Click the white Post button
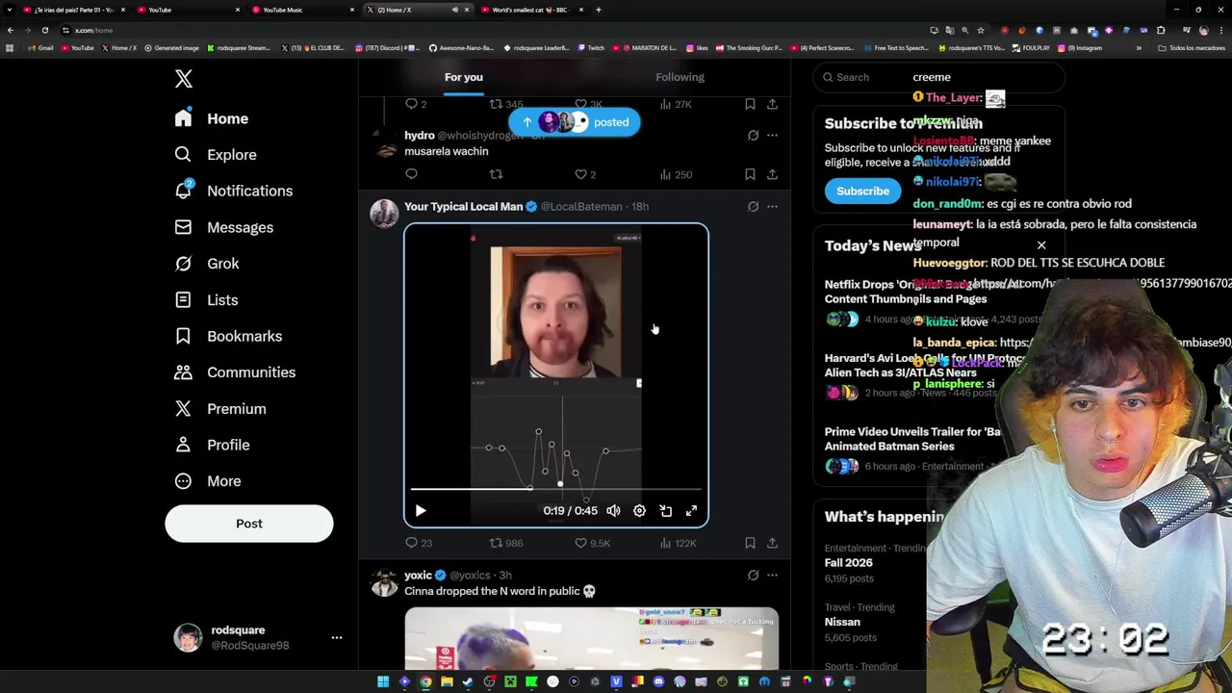 click(x=248, y=524)
